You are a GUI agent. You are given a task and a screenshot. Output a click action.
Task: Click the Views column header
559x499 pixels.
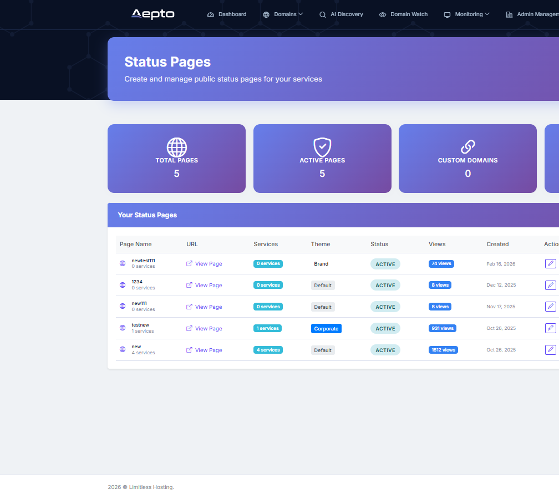[x=437, y=244]
